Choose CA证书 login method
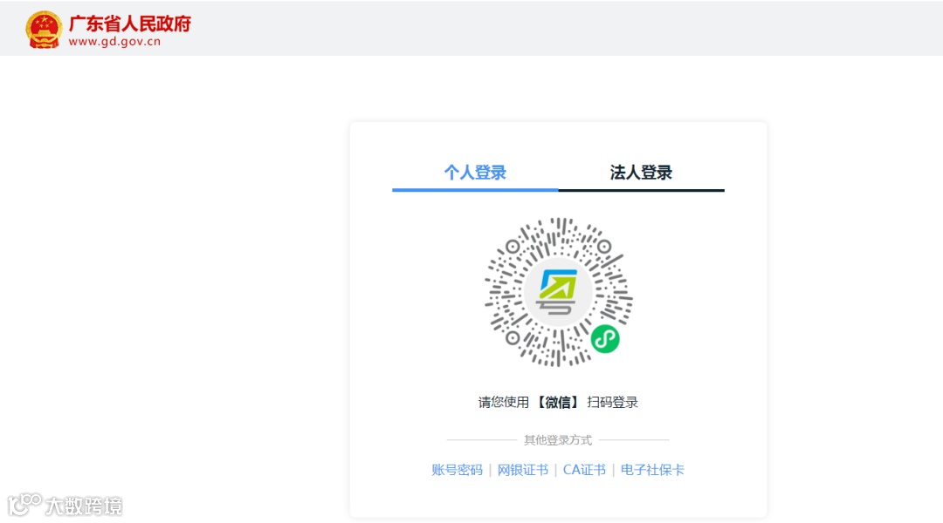Viewport: 943px width, 523px height. (584, 470)
